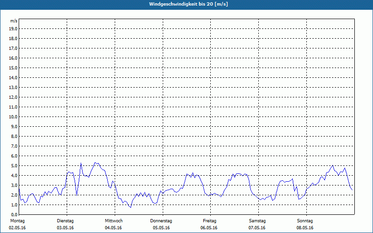Click the 'Freitag' day label
The image size is (373, 233).
[x=209, y=221]
